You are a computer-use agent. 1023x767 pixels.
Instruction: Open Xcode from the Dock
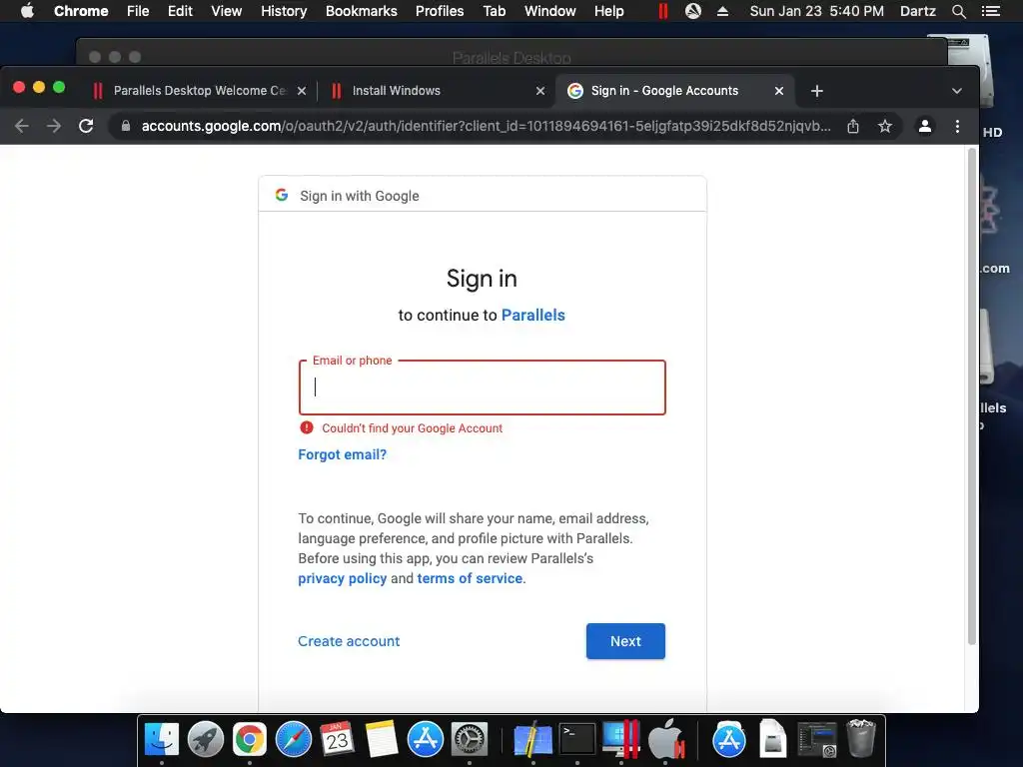coord(533,740)
